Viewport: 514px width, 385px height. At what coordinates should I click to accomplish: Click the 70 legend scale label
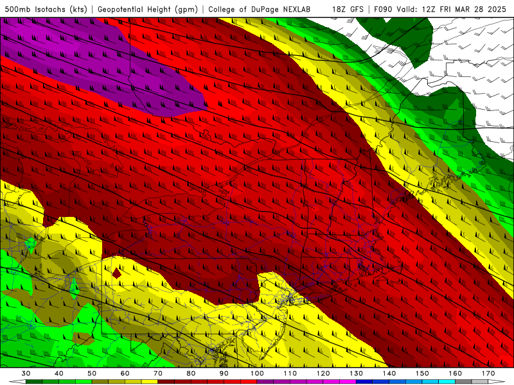(x=158, y=373)
